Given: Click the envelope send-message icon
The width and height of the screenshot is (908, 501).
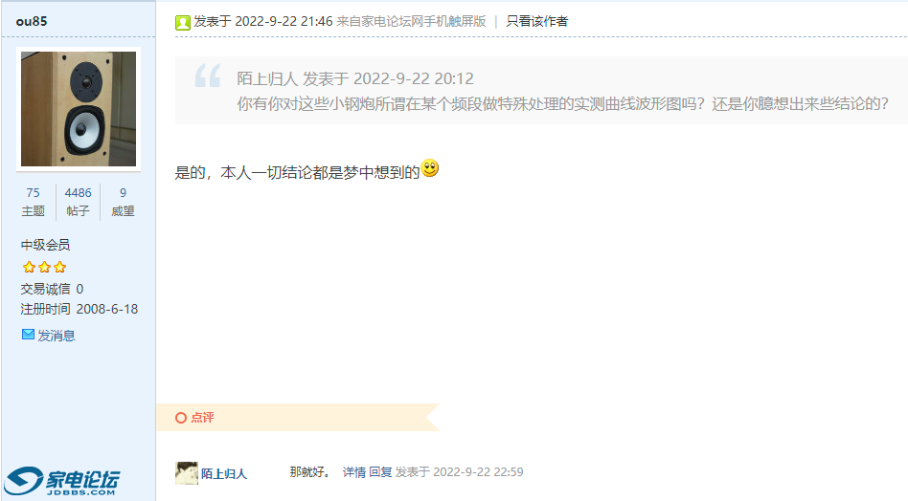Looking at the screenshot, I should click(x=28, y=334).
